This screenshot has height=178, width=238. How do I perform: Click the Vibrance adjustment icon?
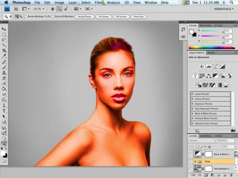pos(195,76)
